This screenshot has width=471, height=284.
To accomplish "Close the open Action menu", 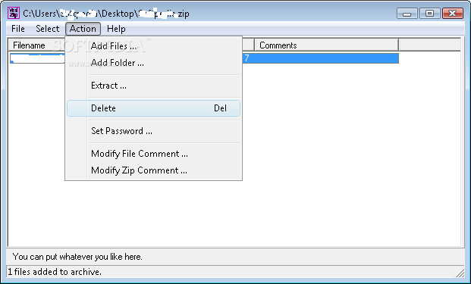I will pyautogui.click(x=83, y=29).
